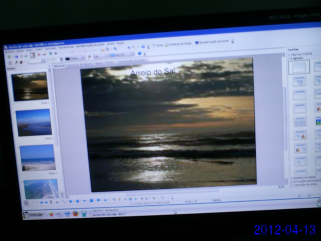Expand the Animação personalizada section
The width and height of the screenshot is (321, 241).
[306, 181]
